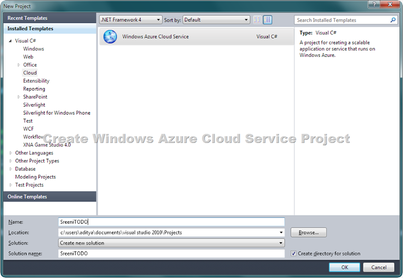Viewport: 403px width, 278px height.
Task: Open the Sort by Default dropdown
Action: pyautogui.click(x=217, y=20)
